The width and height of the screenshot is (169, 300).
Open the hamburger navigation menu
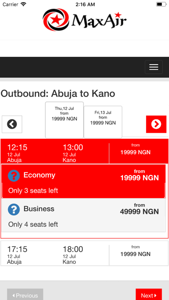pyautogui.click(x=153, y=67)
